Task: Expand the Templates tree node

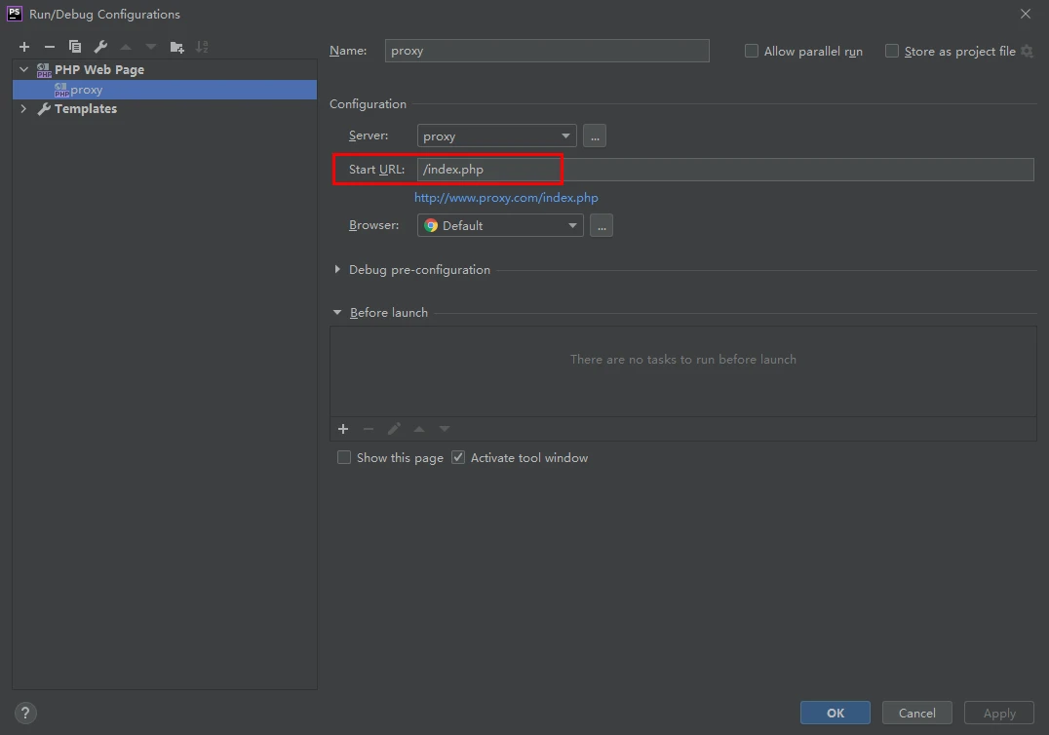Action: [24, 109]
